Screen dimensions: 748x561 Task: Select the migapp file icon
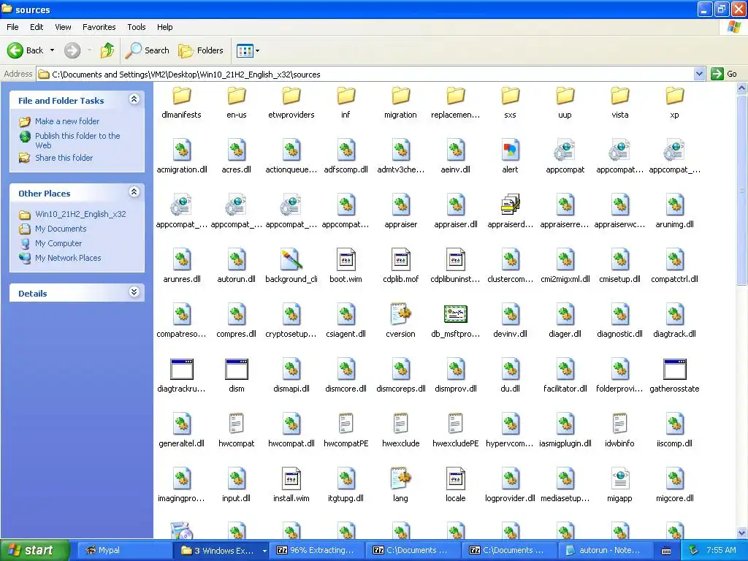(619, 479)
